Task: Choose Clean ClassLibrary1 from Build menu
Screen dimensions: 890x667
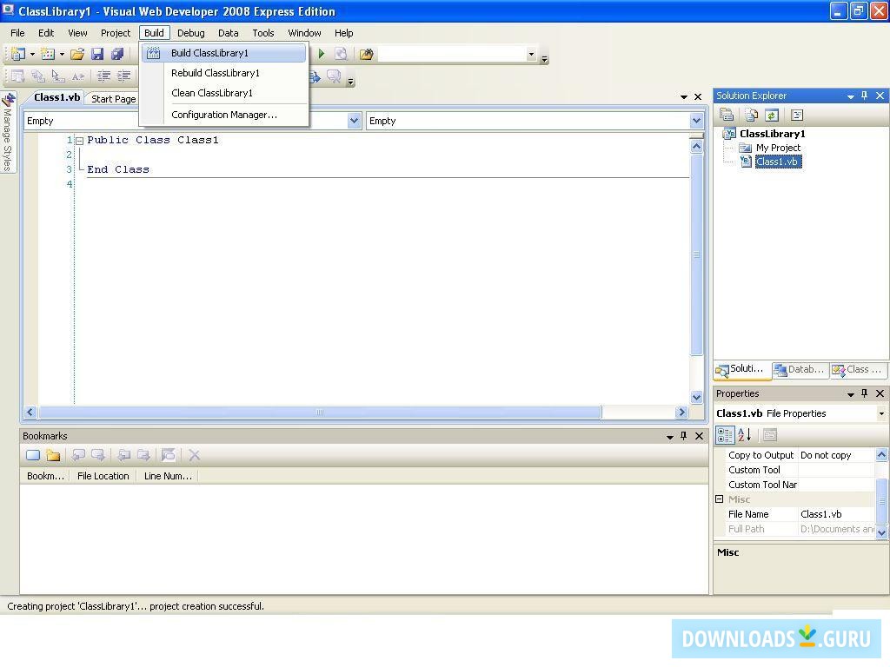Action: (x=223, y=92)
